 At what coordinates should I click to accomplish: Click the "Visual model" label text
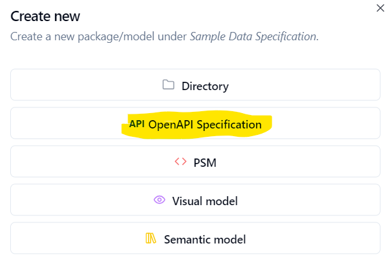205,201
